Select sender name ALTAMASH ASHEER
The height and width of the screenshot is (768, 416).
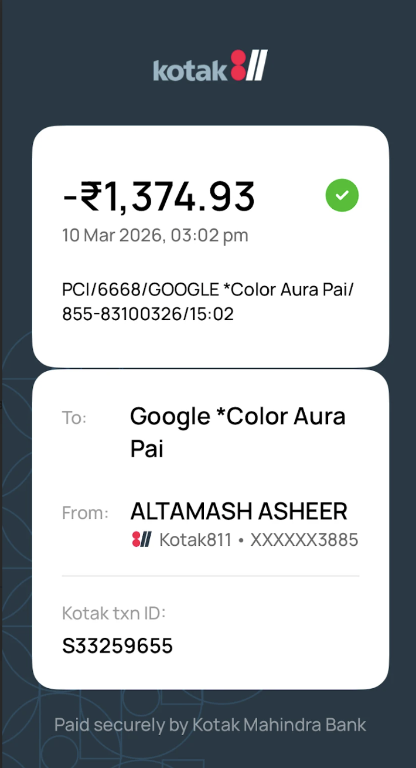(238, 511)
